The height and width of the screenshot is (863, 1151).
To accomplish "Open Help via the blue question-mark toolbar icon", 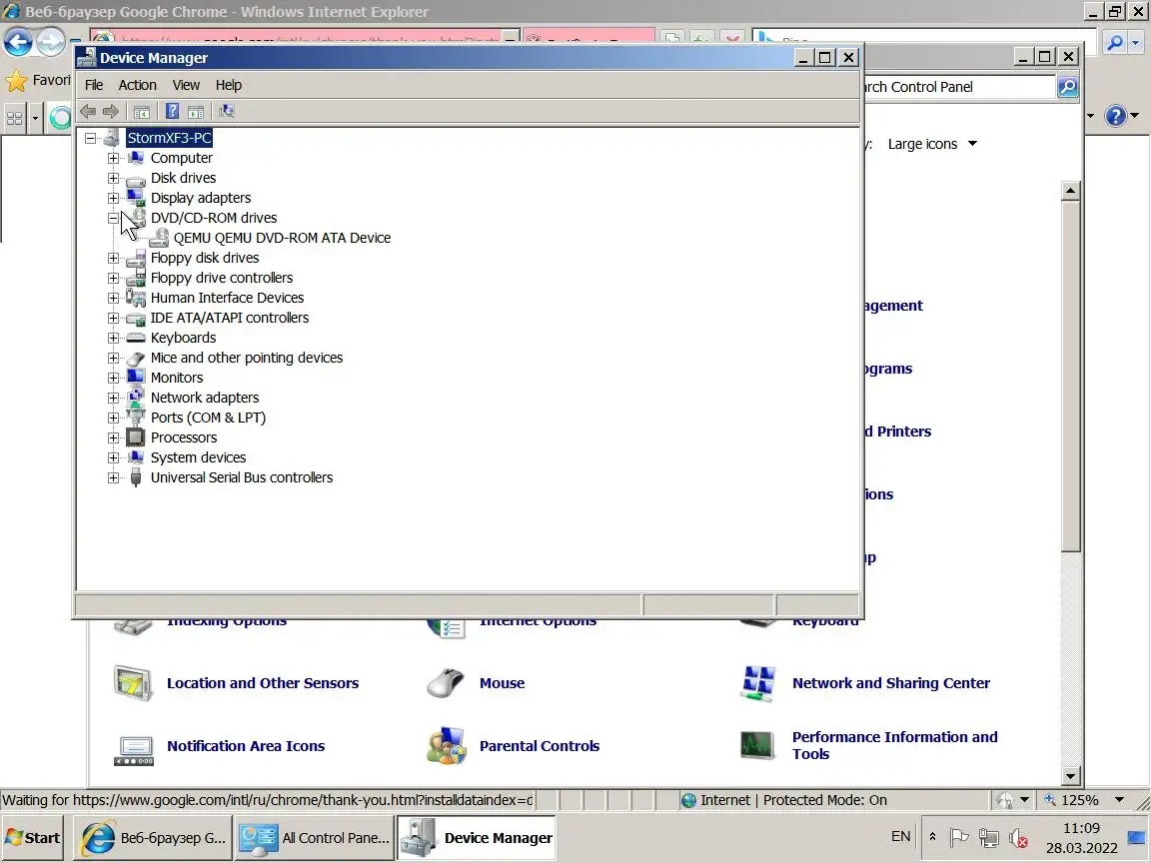I will pos(173,111).
